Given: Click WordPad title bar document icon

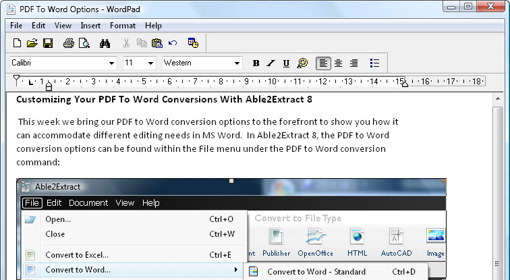Looking at the screenshot, I should point(11,9).
